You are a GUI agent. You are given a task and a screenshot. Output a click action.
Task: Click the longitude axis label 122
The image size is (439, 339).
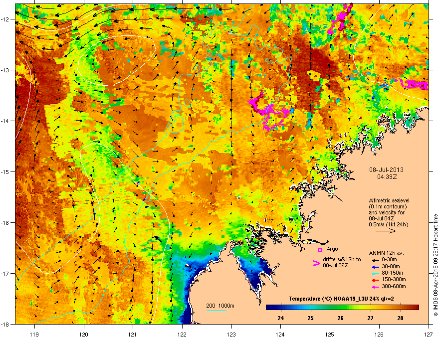point(182,334)
